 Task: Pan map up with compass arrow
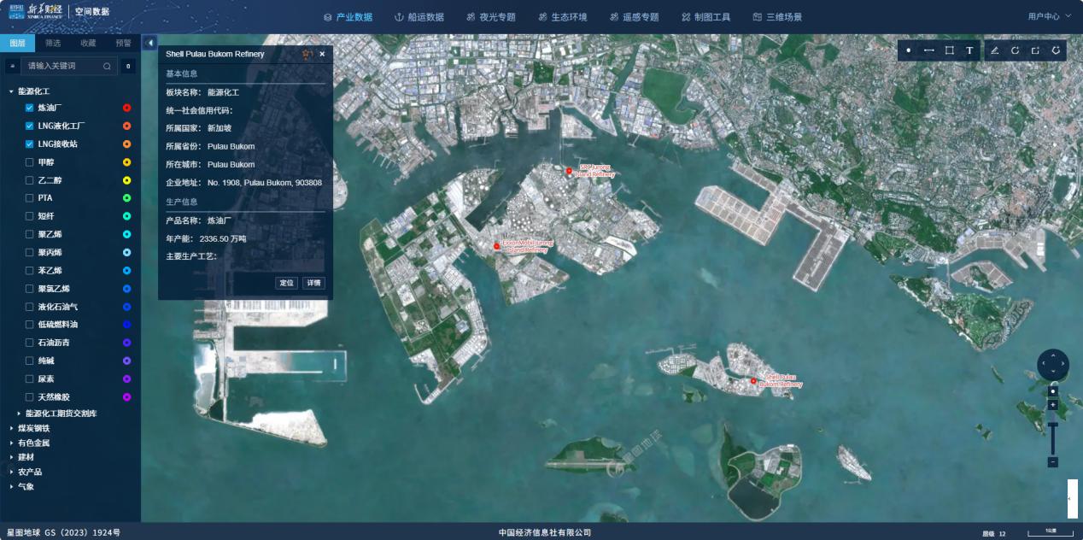(x=1053, y=355)
